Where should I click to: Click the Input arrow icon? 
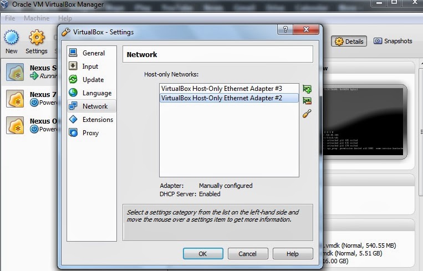point(73,66)
